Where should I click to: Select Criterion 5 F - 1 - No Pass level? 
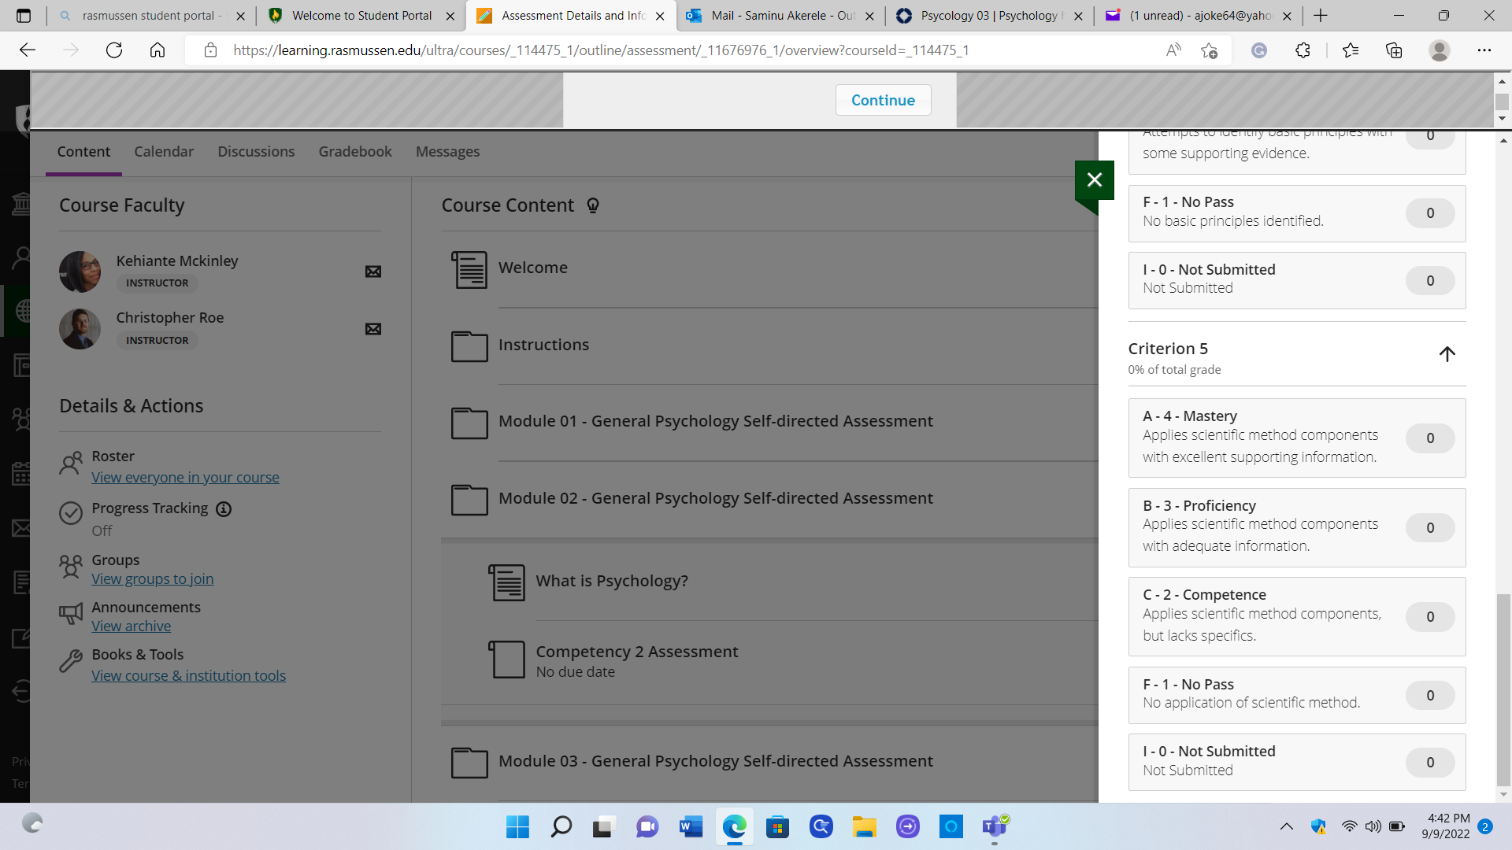pyautogui.click(x=1296, y=695)
